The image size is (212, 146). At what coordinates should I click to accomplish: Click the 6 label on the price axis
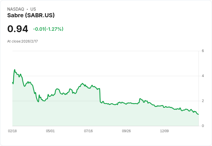[x=203, y=51]
